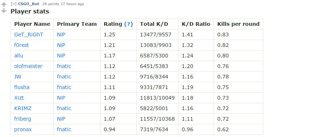The height and width of the screenshot is (137, 326).
Task: Select GeT_RiGhT's rating 1.25
Action: pos(110,35)
